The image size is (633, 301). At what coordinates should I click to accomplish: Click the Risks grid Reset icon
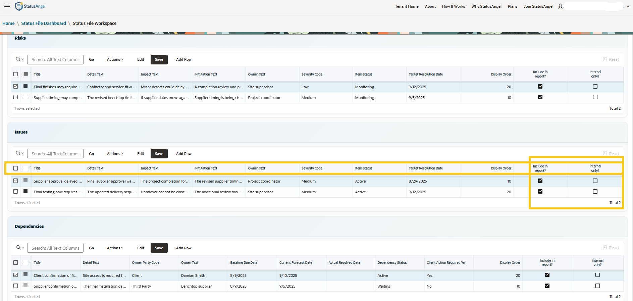pos(605,59)
